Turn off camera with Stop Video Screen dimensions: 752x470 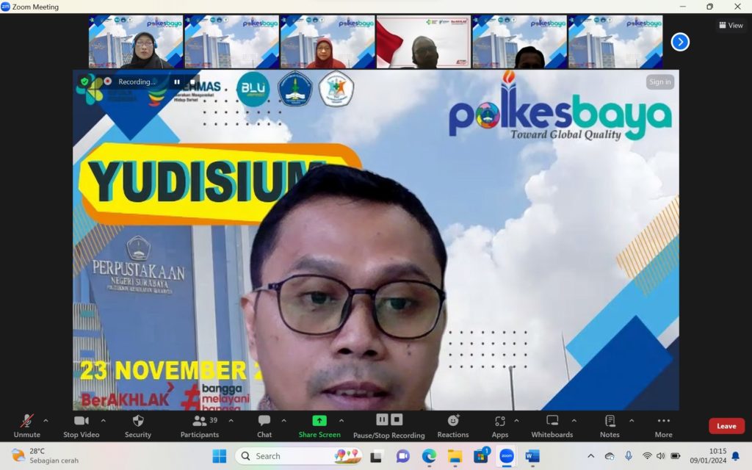(81, 426)
